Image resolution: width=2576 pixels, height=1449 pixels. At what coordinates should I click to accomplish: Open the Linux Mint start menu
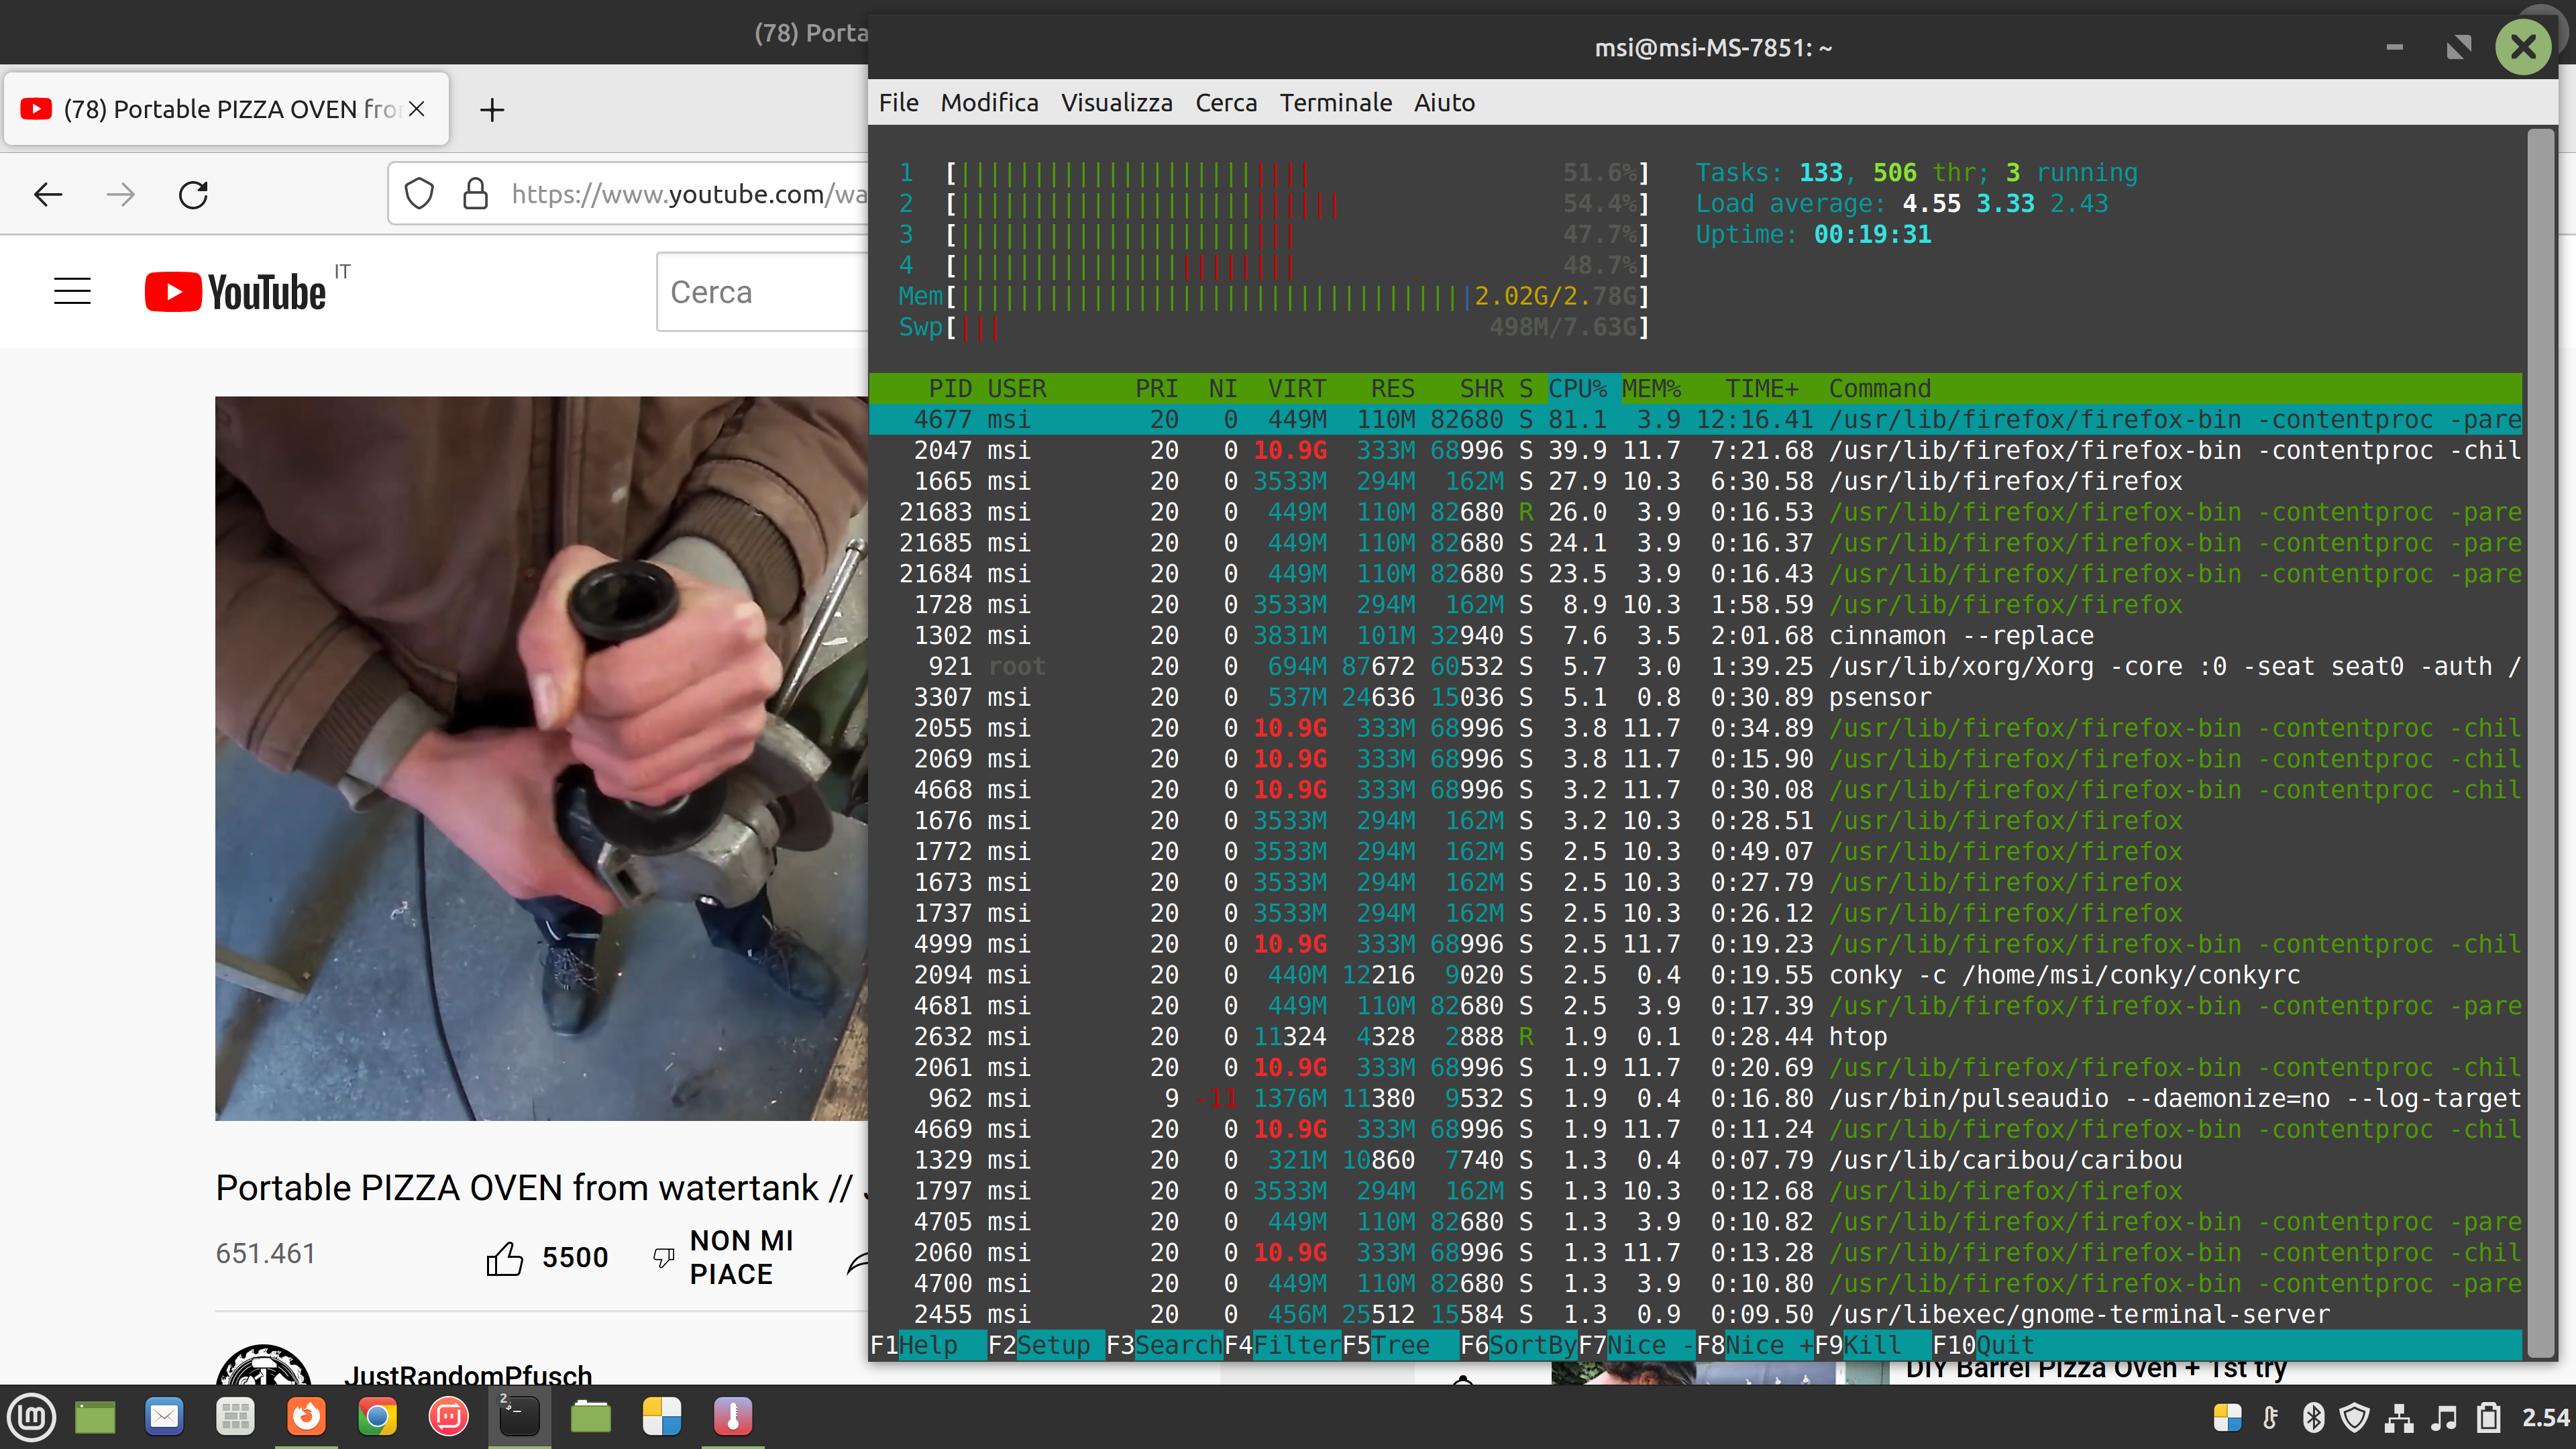(x=31, y=1416)
